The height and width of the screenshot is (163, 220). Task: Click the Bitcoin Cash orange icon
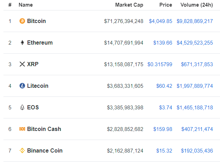tap(22, 129)
